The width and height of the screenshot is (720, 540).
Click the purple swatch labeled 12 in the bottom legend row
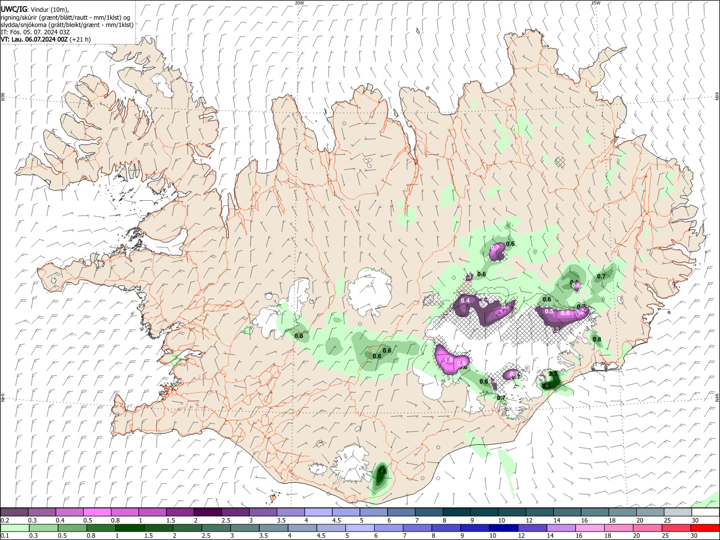533,528
